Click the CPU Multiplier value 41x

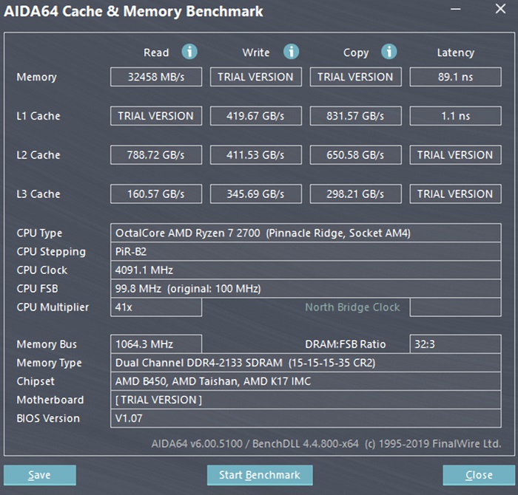pyautogui.click(x=156, y=307)
